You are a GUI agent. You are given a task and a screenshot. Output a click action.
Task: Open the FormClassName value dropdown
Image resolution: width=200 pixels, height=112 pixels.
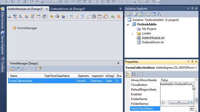pyautogui.click(x=192, y=109)
